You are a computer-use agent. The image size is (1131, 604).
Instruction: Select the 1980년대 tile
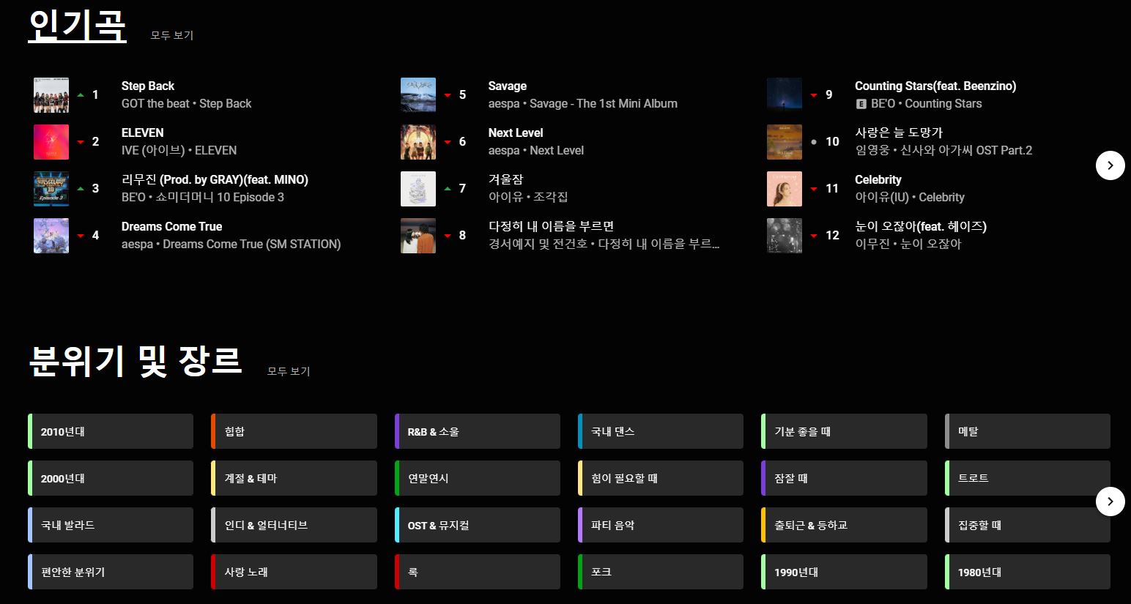(x=1028, y=572)
